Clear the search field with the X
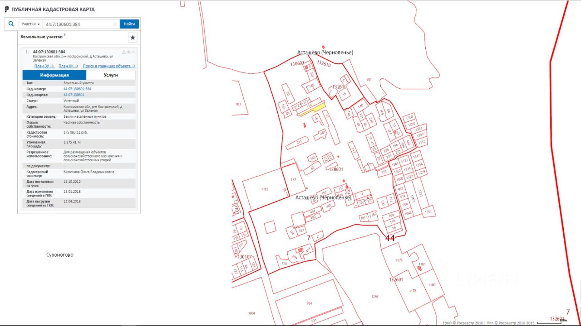 tap(115, 24)
